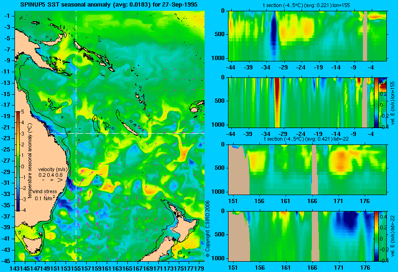Click the '176' label under the bottom velocity section
The width and height of the screenshot is (398, 272).
pyautogui.click(x=365, y=268)
